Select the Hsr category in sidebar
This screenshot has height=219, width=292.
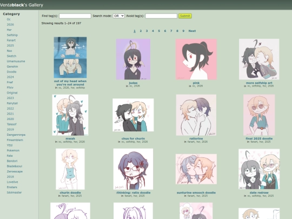pos(9,30)
